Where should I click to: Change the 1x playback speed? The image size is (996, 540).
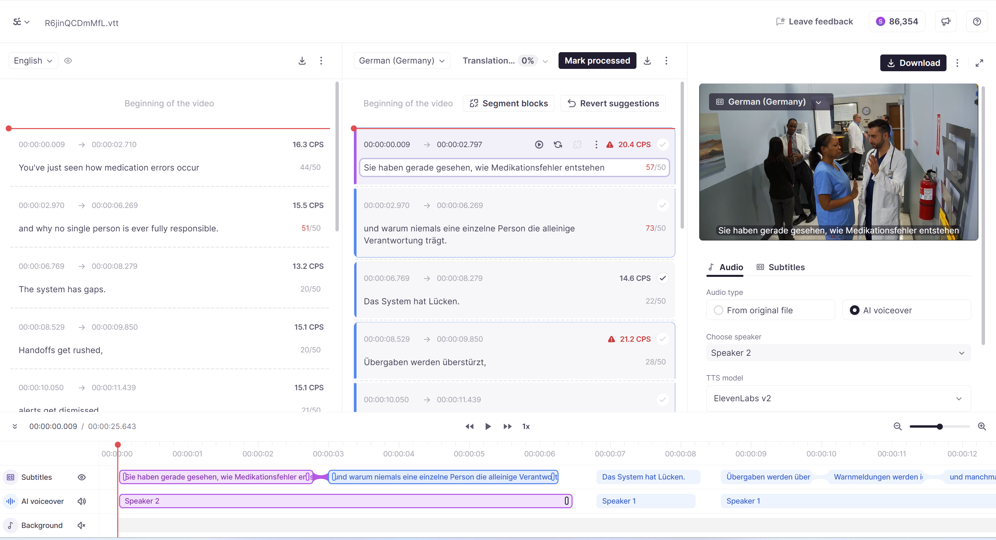click(526, 426)
